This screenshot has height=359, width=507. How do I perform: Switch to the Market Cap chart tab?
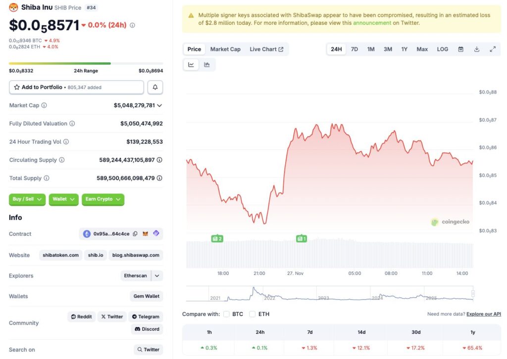[225, 49]
